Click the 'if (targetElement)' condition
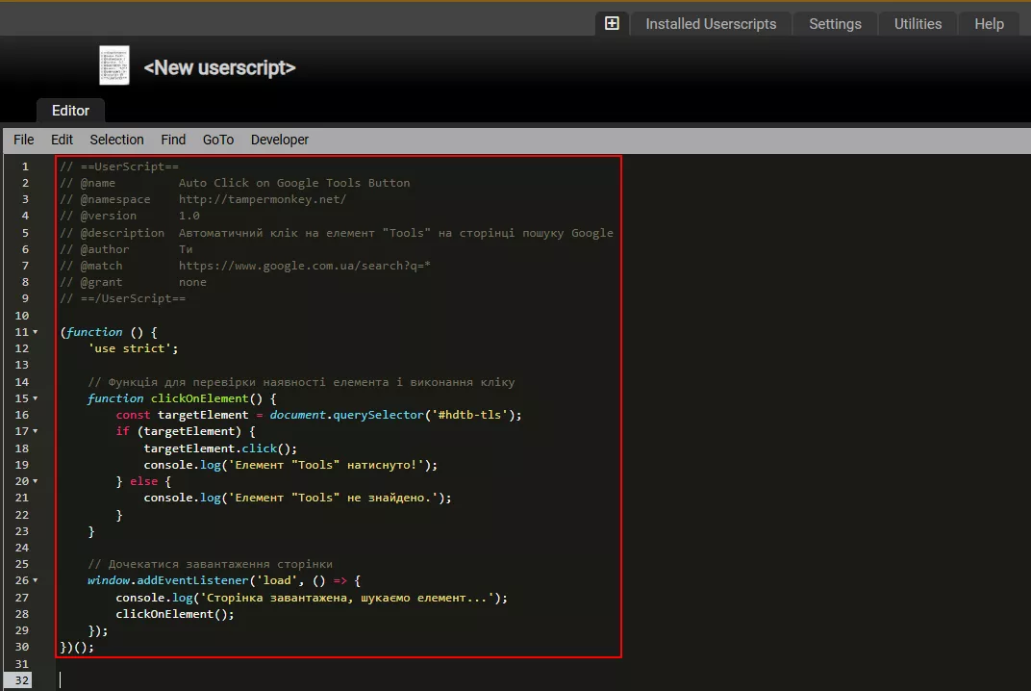The width and height of the screenshot is (1031, 691). tap(186, 432)
